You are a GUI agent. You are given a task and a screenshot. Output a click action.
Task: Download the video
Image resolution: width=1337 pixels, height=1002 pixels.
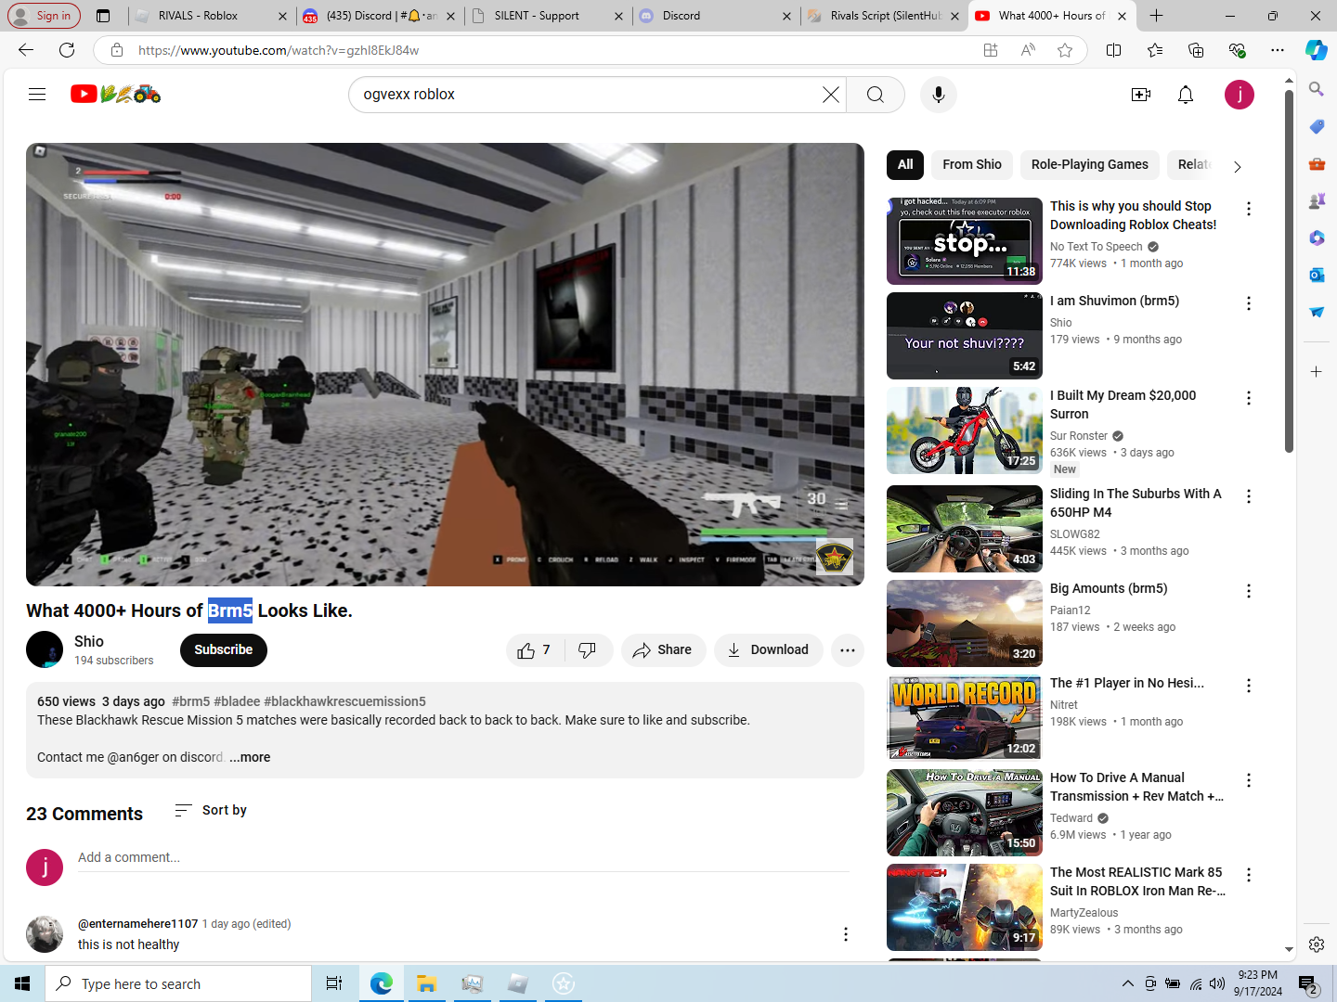[768, 650]
